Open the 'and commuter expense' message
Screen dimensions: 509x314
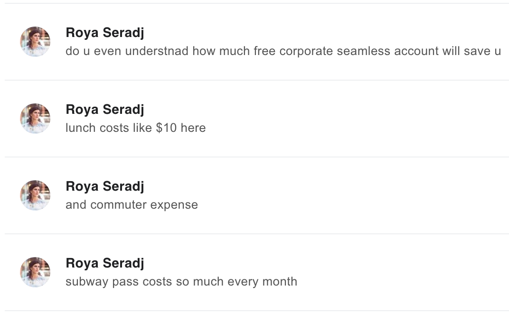tap(132, 205)
